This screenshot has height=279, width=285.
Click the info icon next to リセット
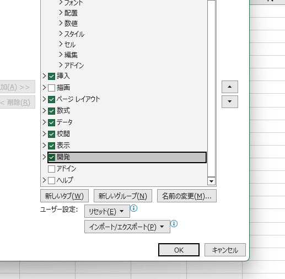133,208
